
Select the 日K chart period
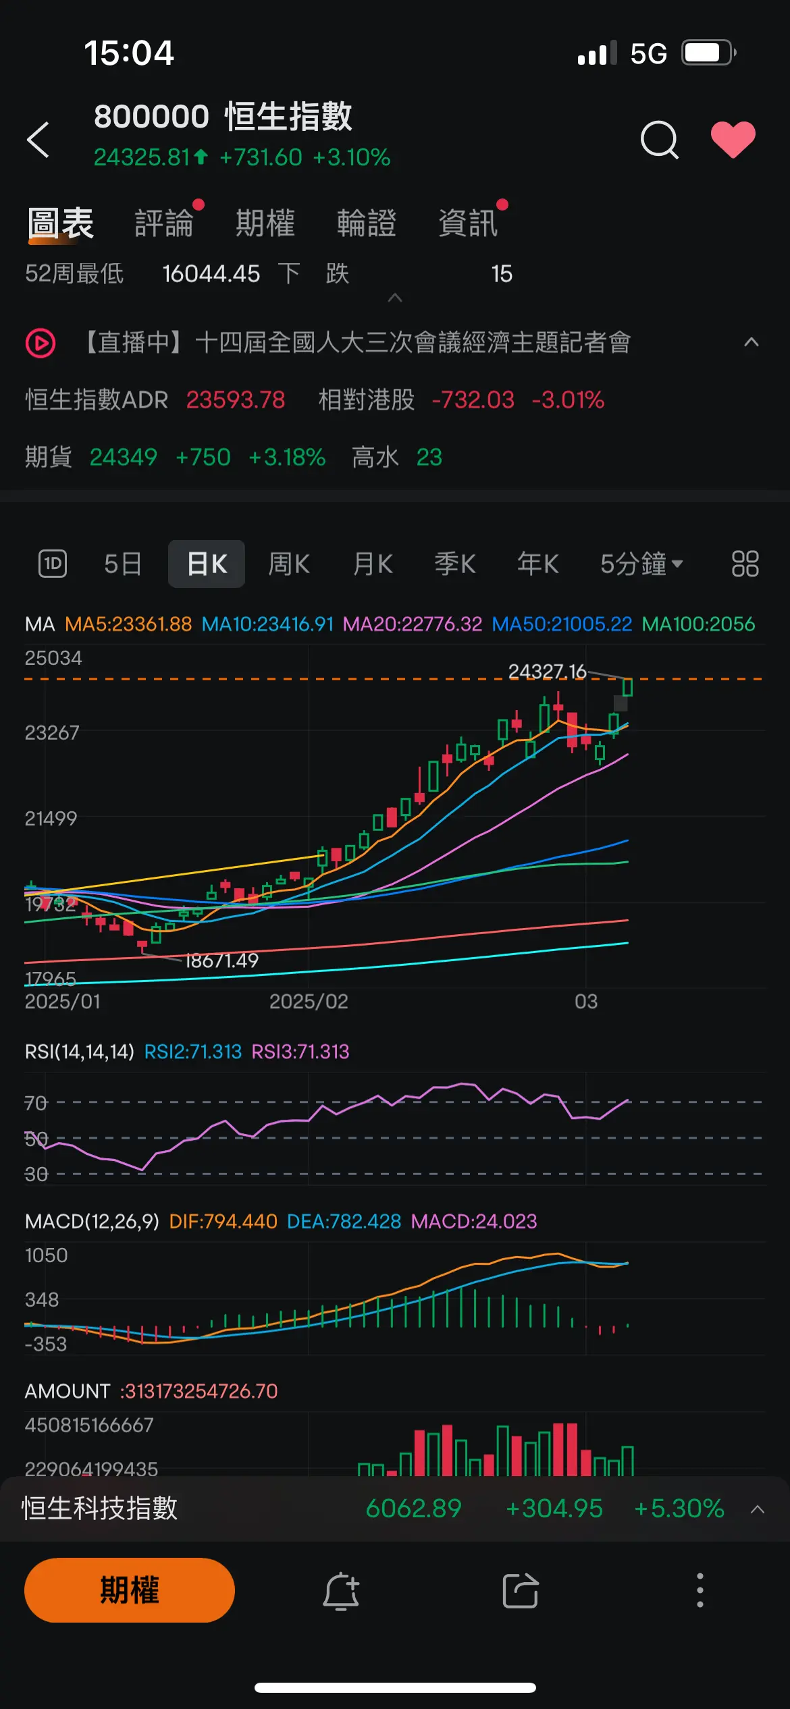207,564
